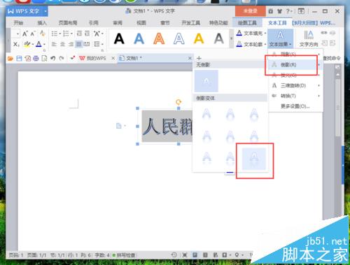This screenshot has width=350, height=265.
Task: Insert a numbered list
Action: pyautogui.click(x=66, y=34)
